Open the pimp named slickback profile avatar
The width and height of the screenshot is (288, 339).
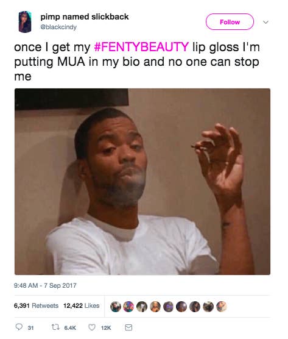[25, 22]
